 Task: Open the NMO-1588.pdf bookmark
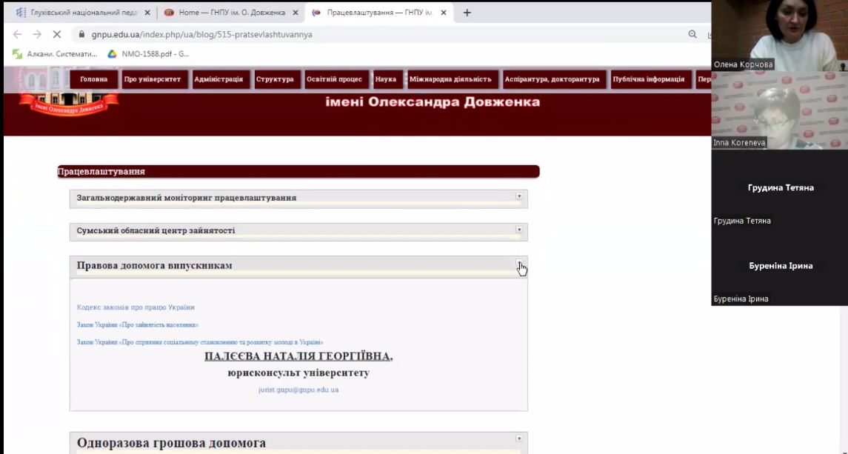148,54
